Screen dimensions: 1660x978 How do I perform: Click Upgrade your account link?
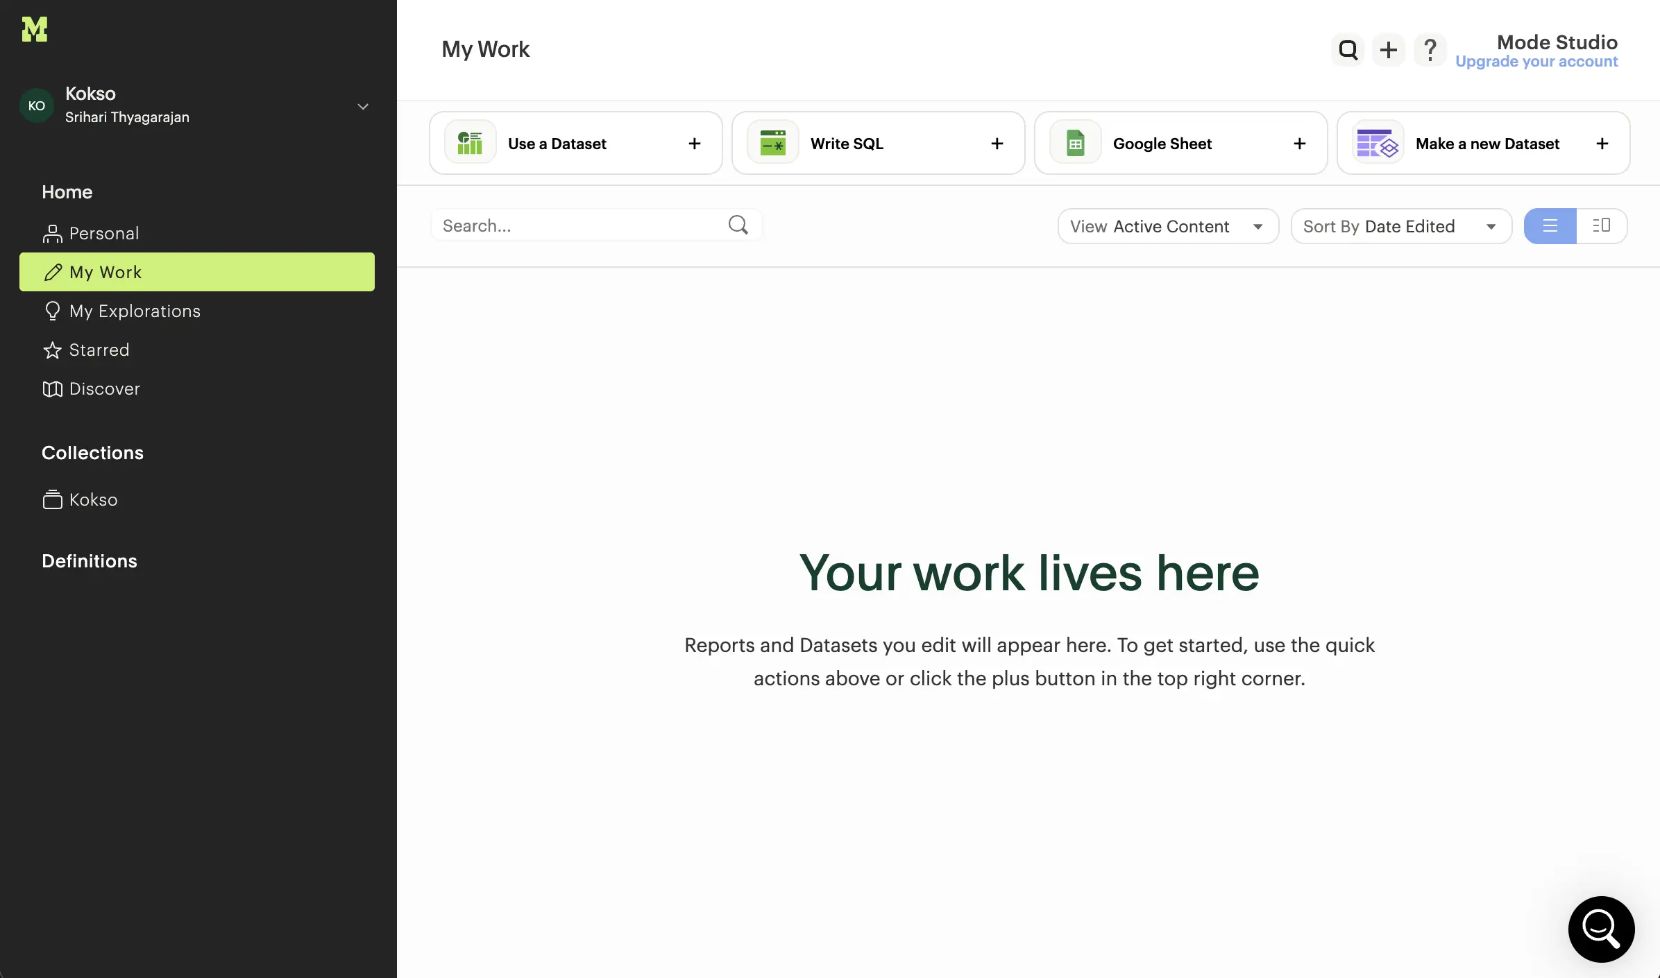tap(1536, 62)
